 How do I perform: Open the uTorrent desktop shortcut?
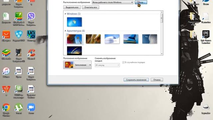point(19,107)
